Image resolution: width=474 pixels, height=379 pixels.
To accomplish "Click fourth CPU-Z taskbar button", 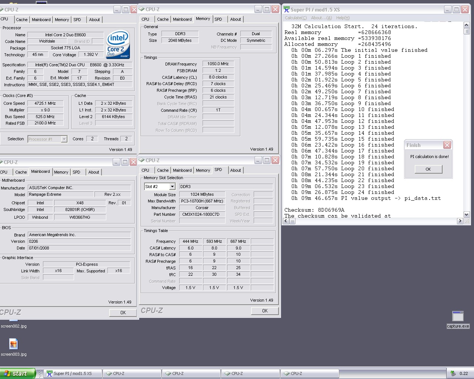I will pos(309,373).
